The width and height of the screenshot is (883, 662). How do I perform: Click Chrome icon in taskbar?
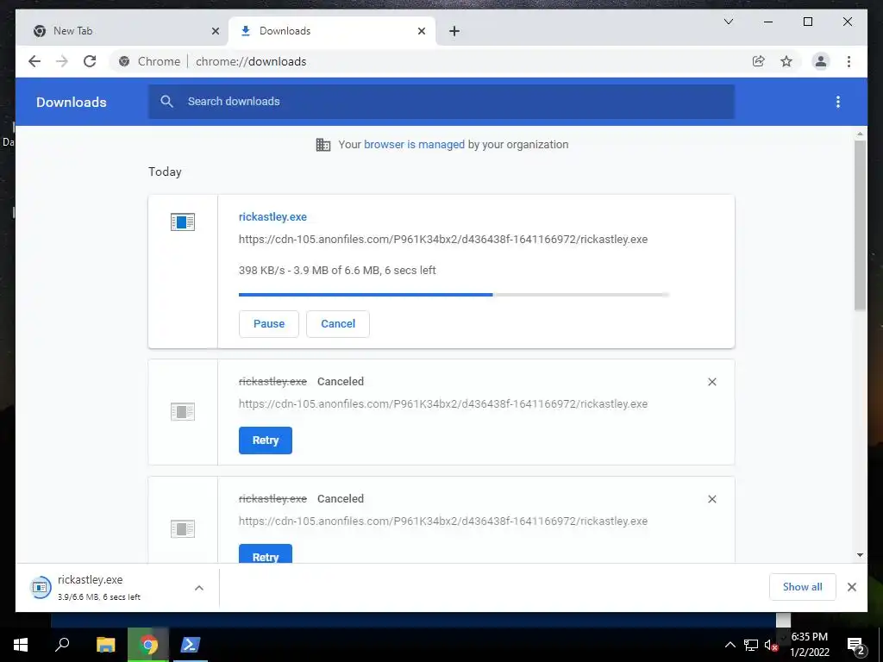[148, 645]
